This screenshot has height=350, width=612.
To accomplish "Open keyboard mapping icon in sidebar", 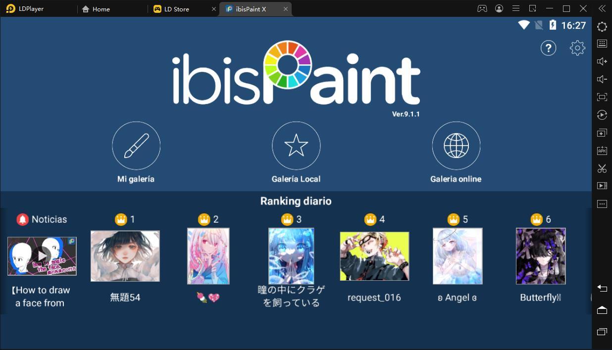I will point(602,44).
